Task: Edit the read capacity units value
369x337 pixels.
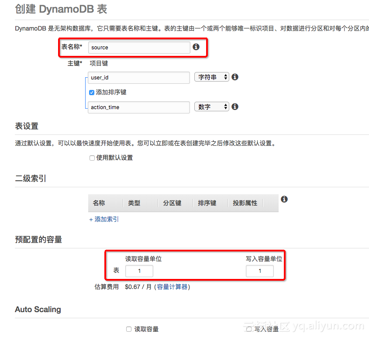Action: [139, 271]
